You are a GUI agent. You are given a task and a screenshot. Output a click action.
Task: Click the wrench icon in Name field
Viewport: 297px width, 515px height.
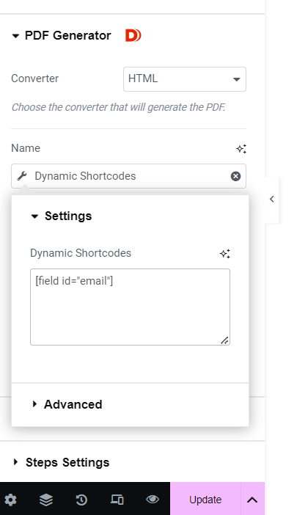pyautogui.click(x=22, y=176)
